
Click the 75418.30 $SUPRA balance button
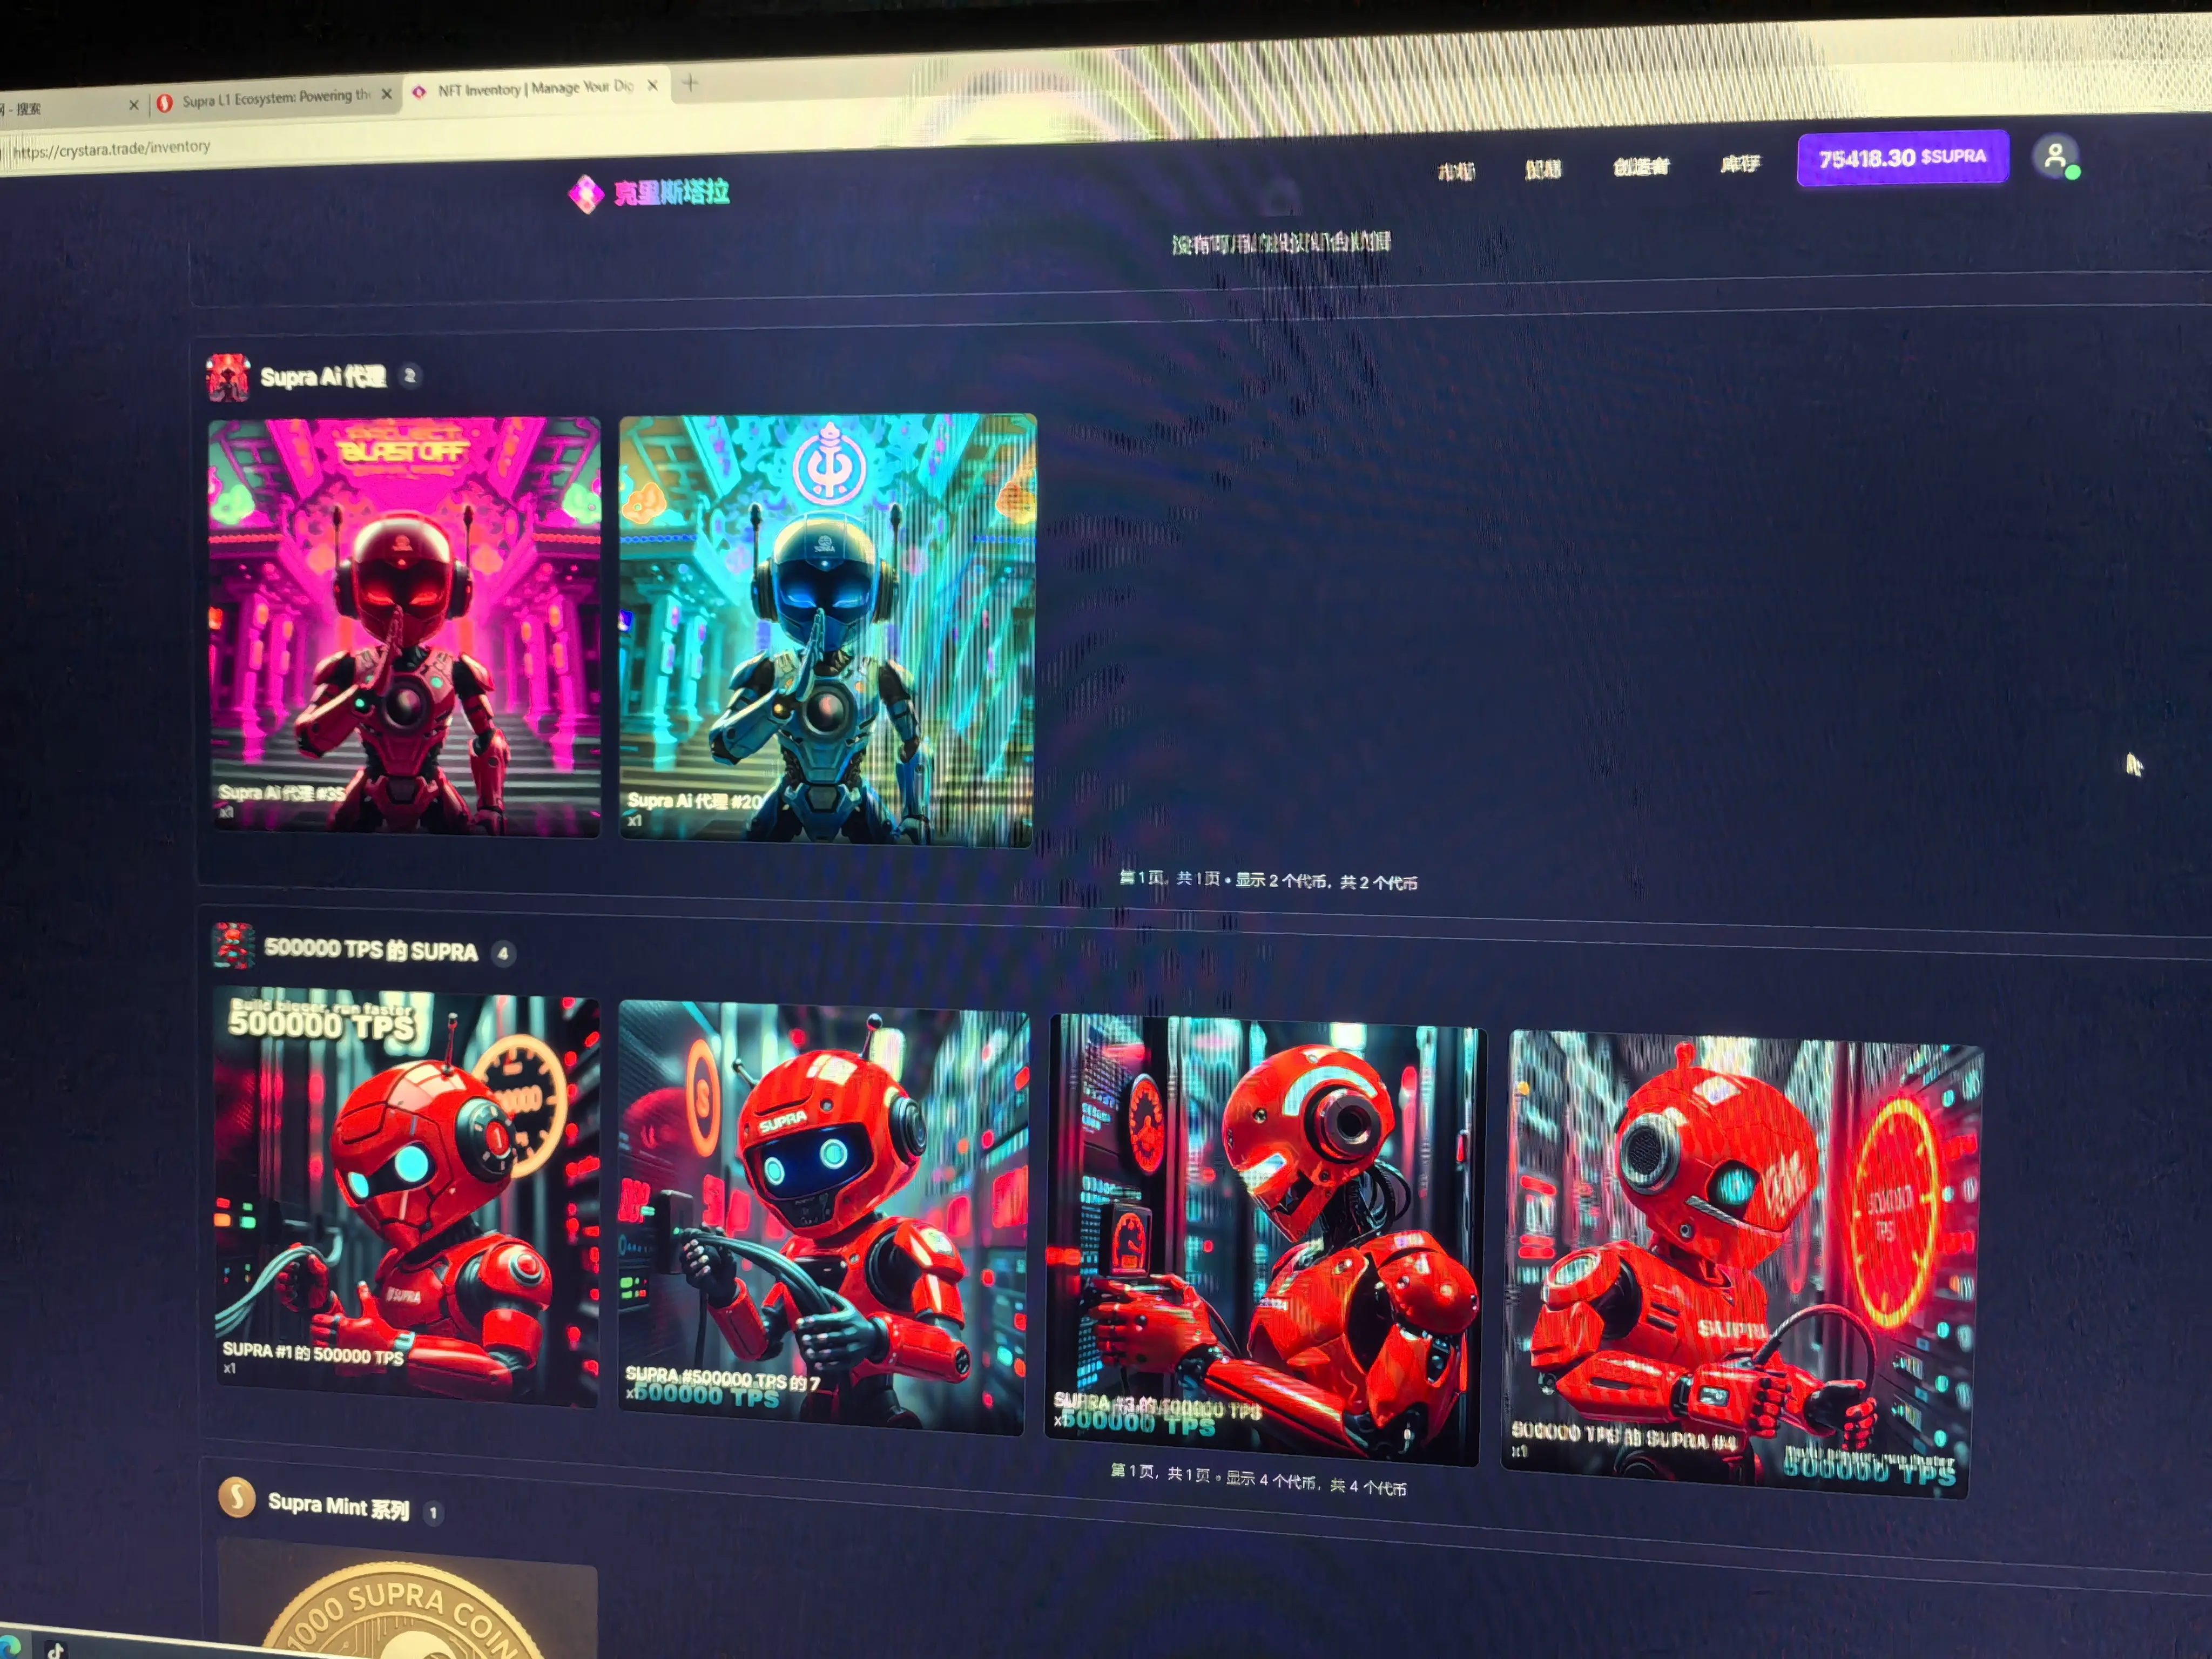coord(1902,158)
